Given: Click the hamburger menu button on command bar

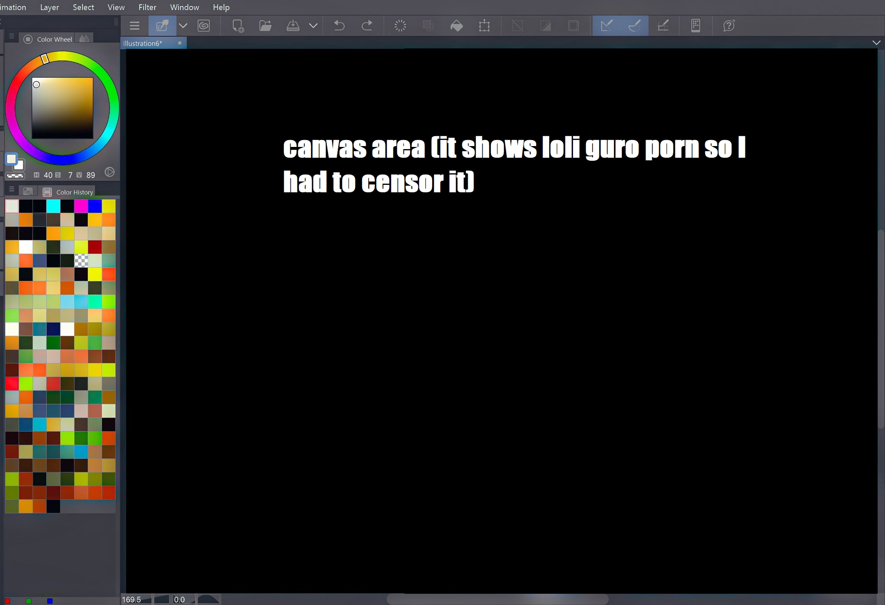Looking at the screenshot, I should 135,26.
